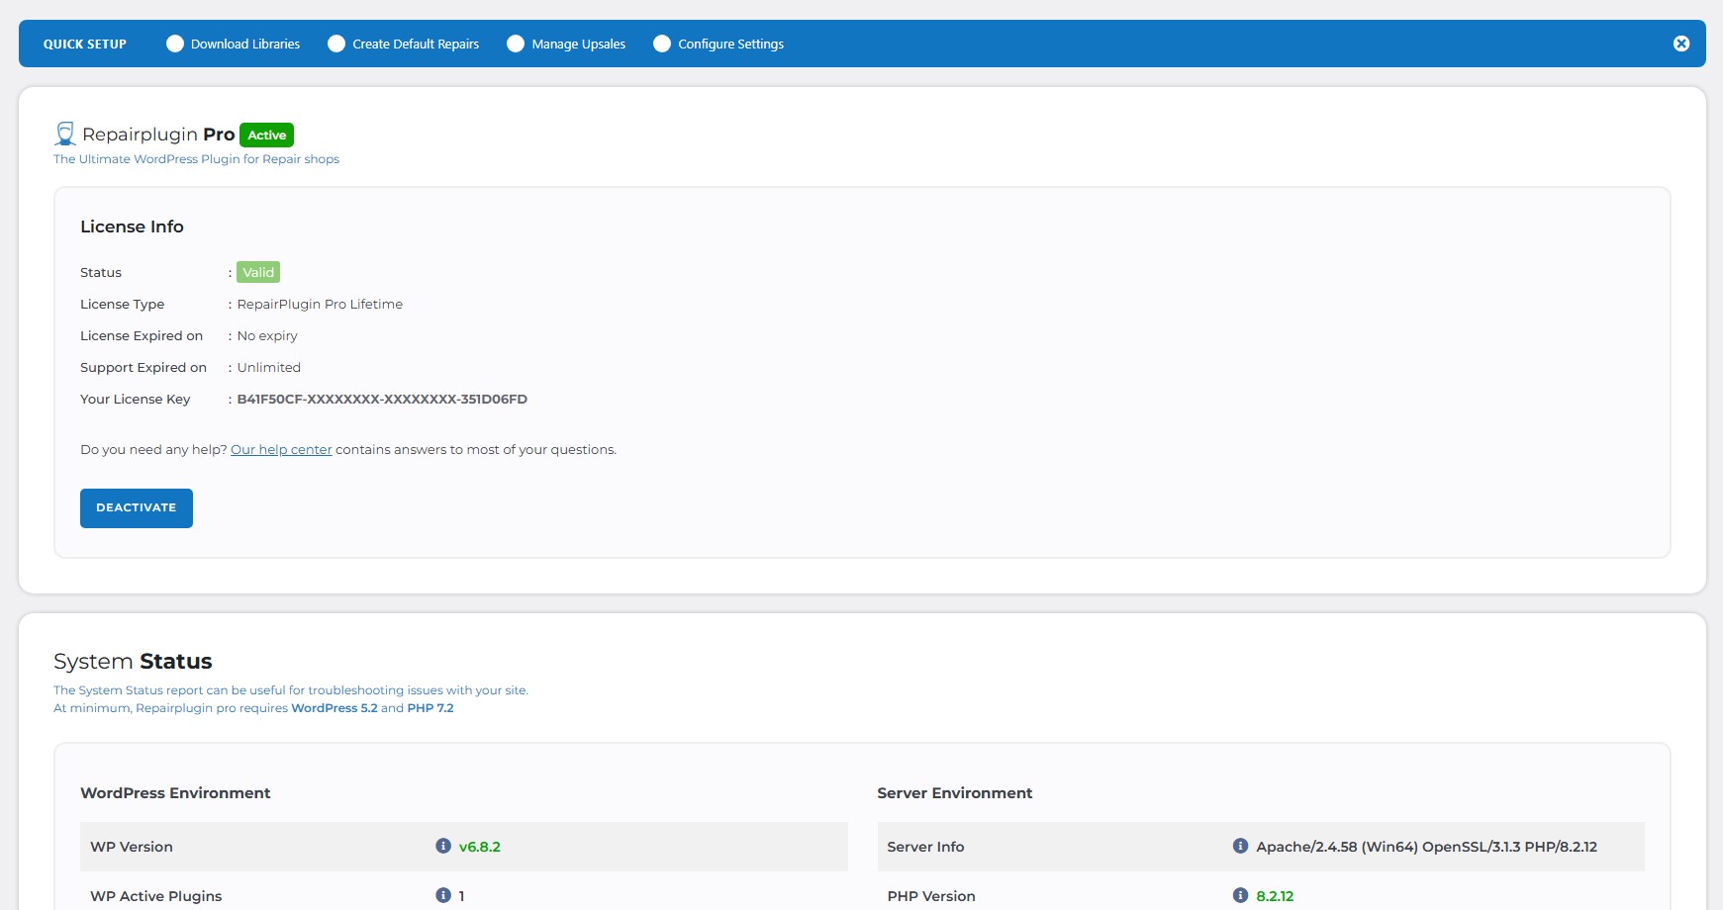Click the PHP 7.2 requirement text
This screenshot has height=910, width=1723.
click(431, 708)
